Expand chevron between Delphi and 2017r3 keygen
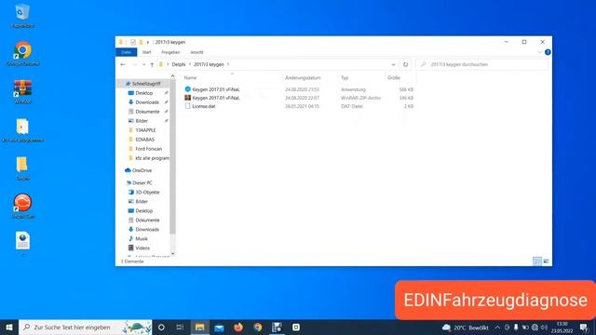596x335 pixels. click(x=190, y=64)
